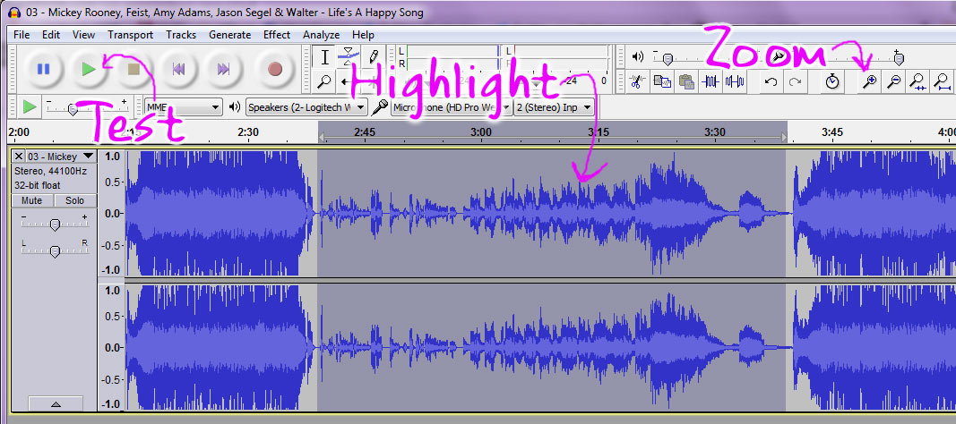Adjust the input volume slider
956x424 pixels.
[x=898, y=59]
